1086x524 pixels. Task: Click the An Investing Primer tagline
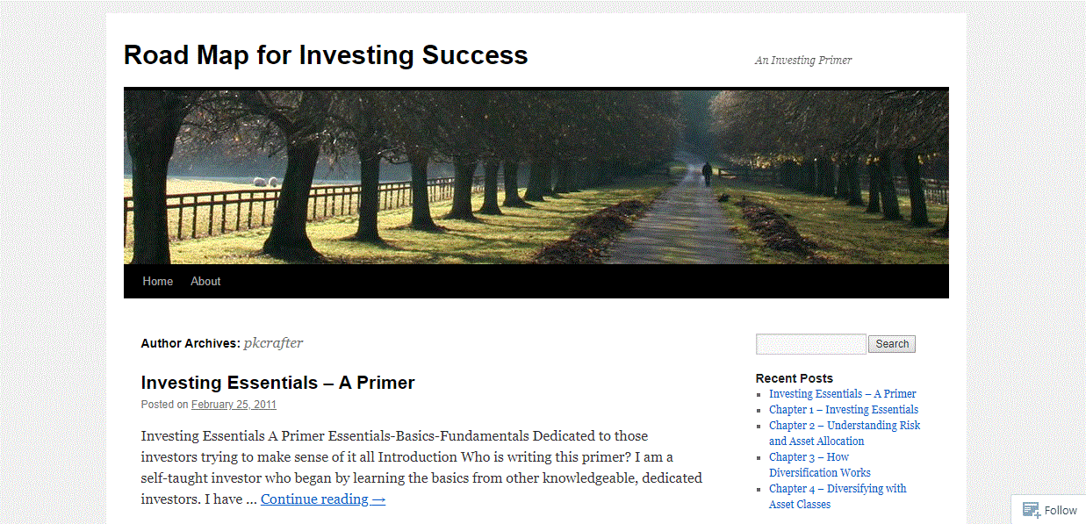click(x=803, y=61)
